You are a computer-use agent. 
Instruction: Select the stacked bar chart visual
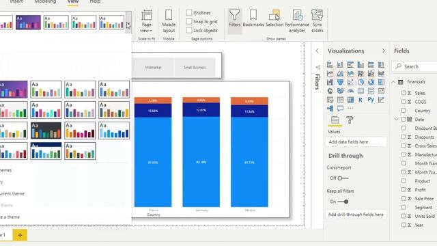click(330, 65)
